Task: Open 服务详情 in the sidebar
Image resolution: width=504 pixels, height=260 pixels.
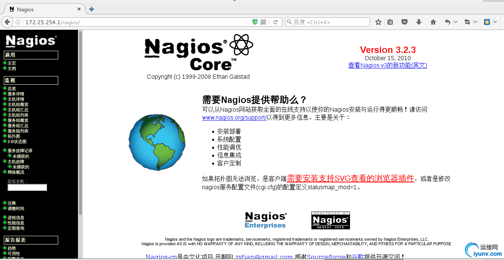Action: click(x=16, y=94)
